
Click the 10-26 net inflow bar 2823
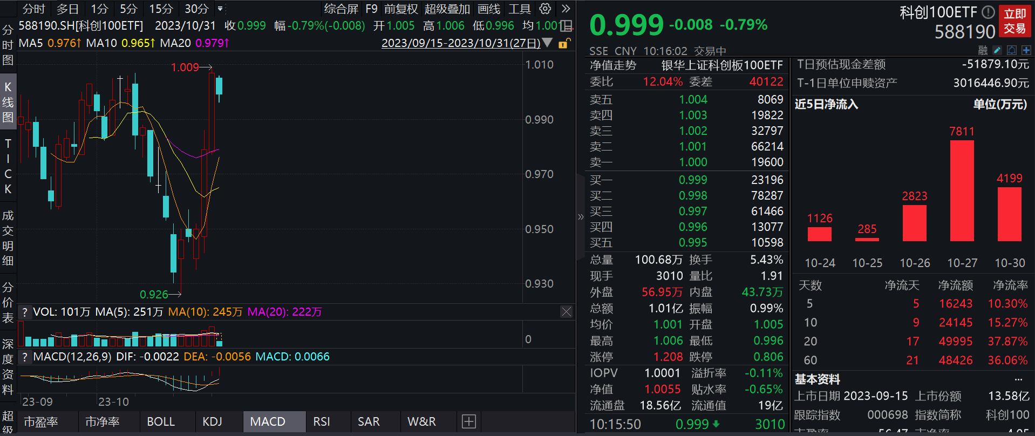click(x=915, y=223)
